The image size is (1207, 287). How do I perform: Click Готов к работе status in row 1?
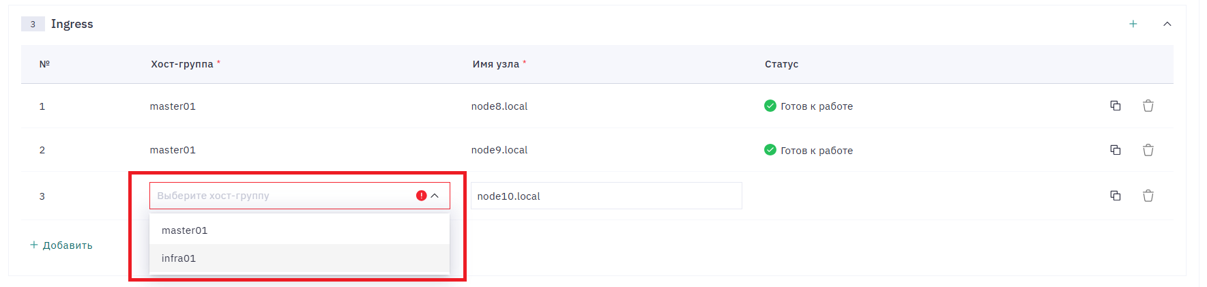[809, 106]
